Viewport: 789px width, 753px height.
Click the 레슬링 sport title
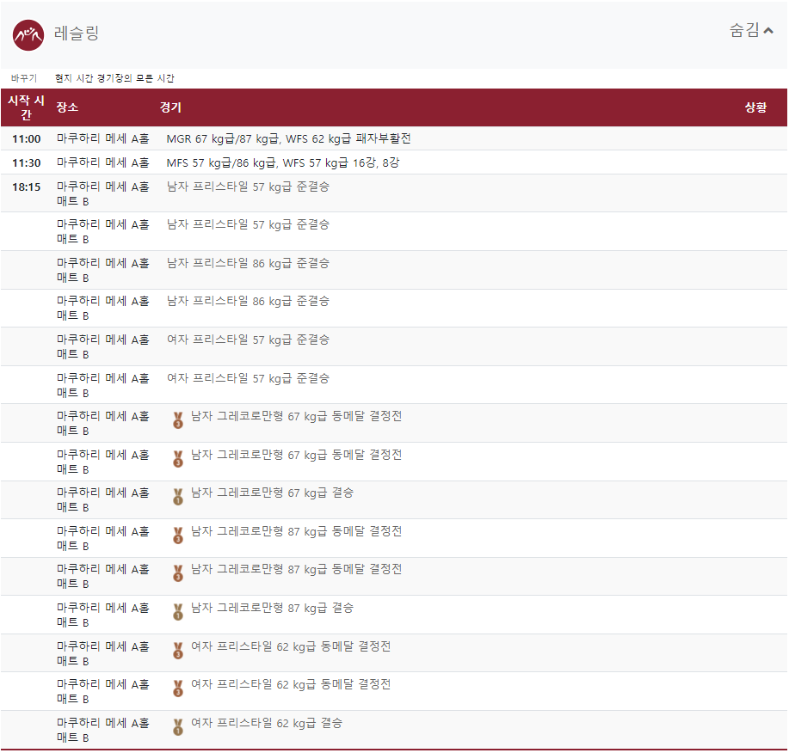(x=77, y=34)
